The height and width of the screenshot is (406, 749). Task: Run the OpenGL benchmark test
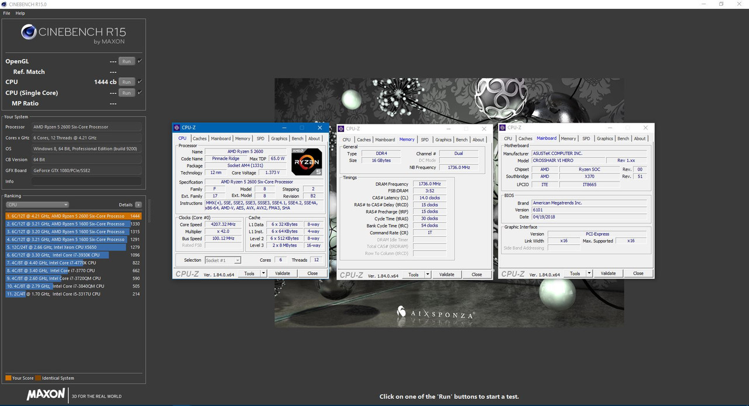pos(126,61)
